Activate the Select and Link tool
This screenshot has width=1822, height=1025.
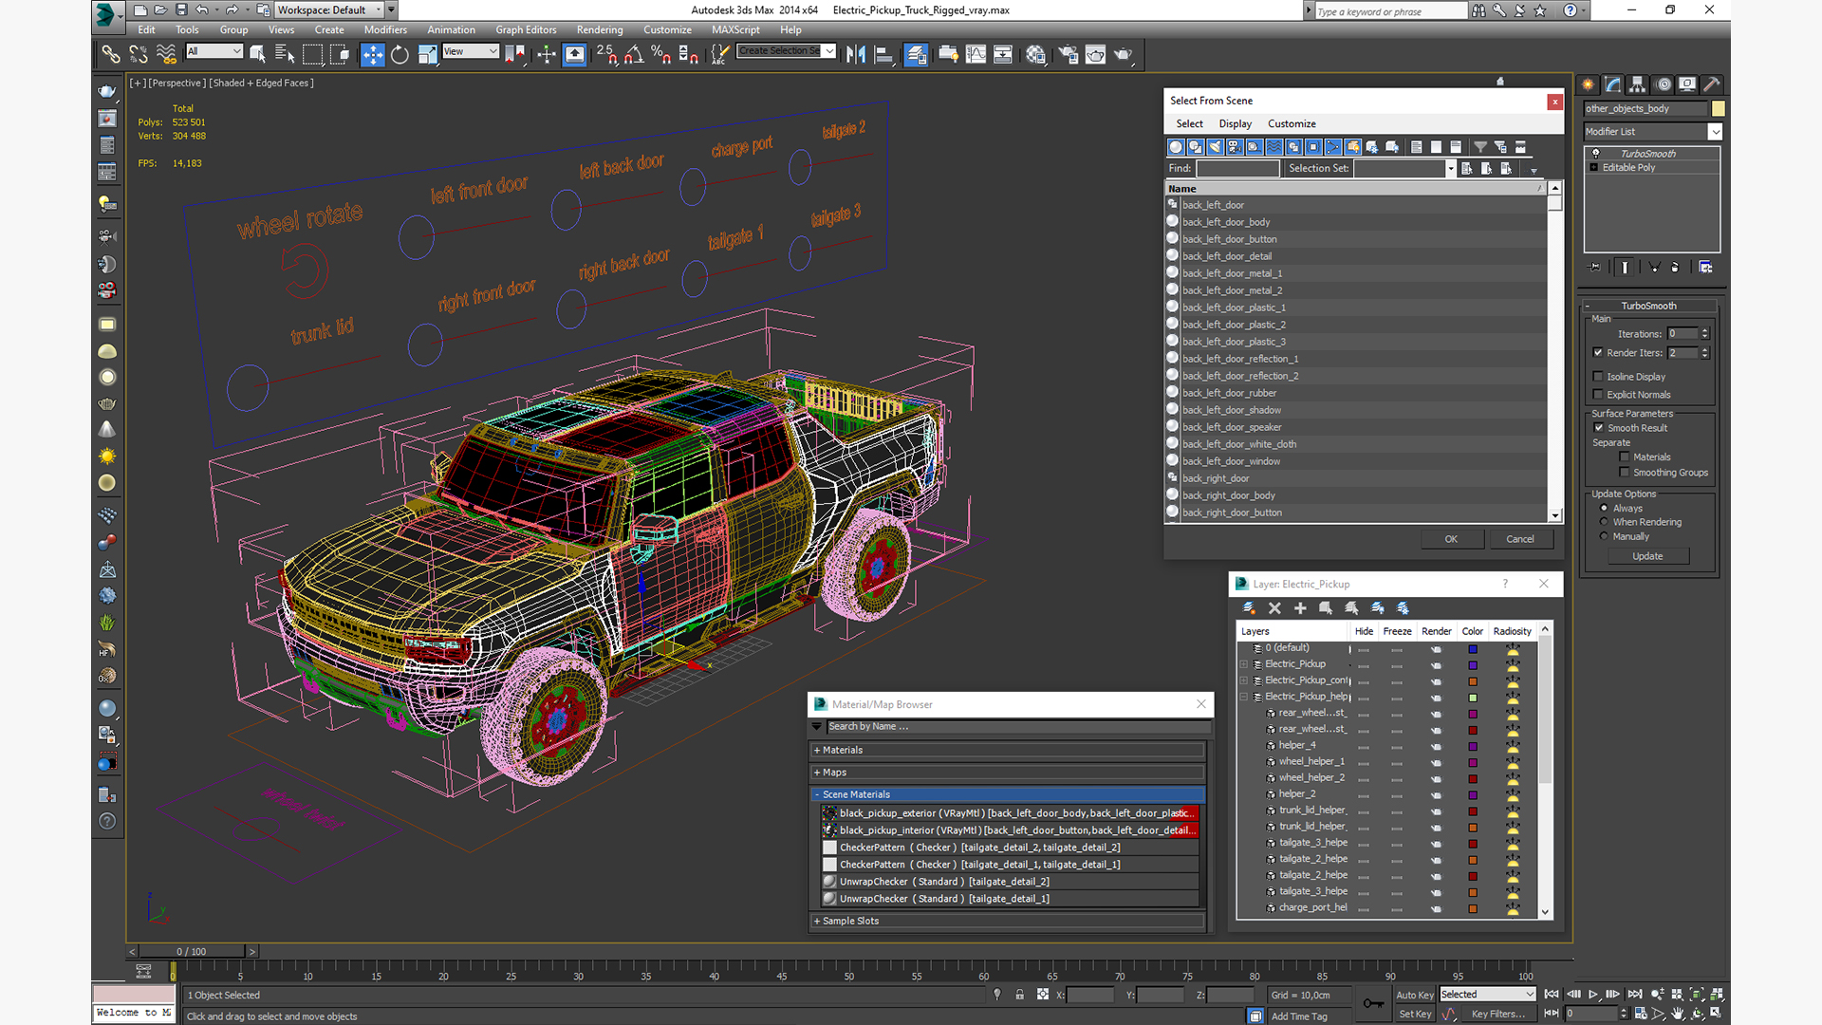(x=111, y=54)
